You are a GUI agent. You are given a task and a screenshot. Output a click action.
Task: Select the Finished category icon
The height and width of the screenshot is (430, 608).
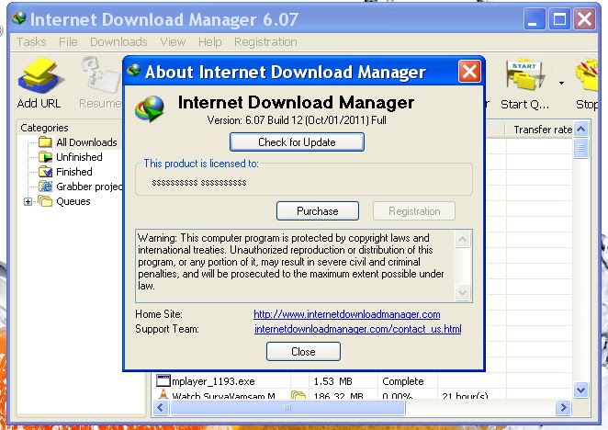[45, 172]
